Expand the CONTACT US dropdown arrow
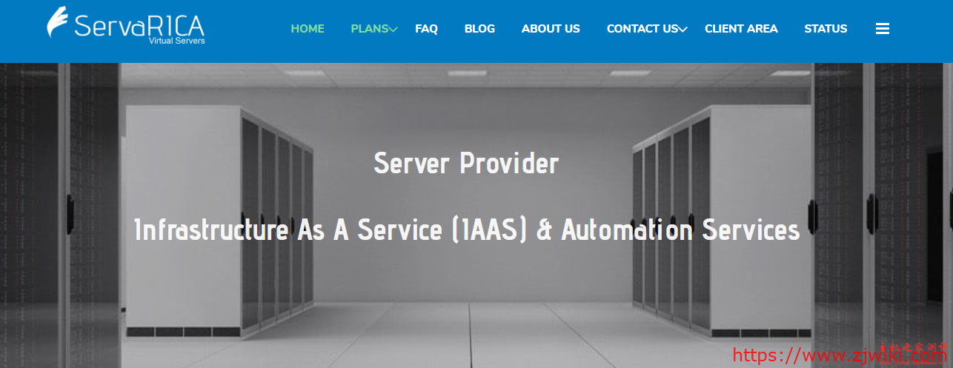953x368 pixels. click(683, 30)
